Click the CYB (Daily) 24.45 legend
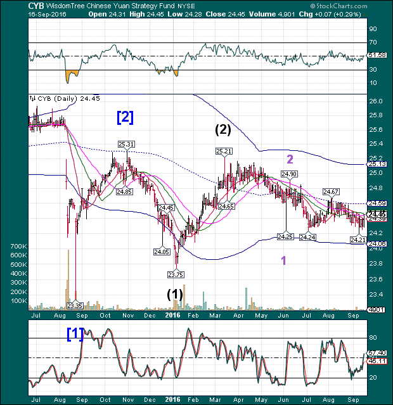Screen dimensions: 393x405 click(x=65, y=98)
